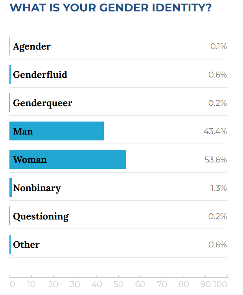This screenshot has height=295, width=243.
Task: Click the Questioning category label
Action: pyautogui.click(x=41, y=216)
